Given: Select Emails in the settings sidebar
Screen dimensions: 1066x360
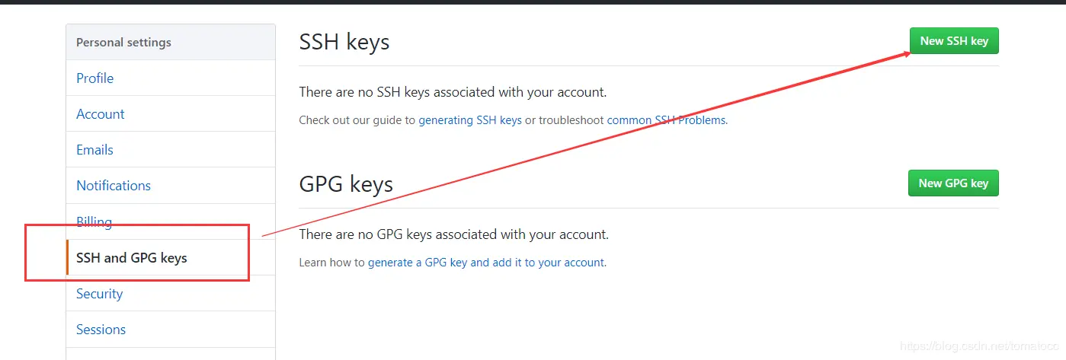Looking at the screenshot, I should pos(94,150).
